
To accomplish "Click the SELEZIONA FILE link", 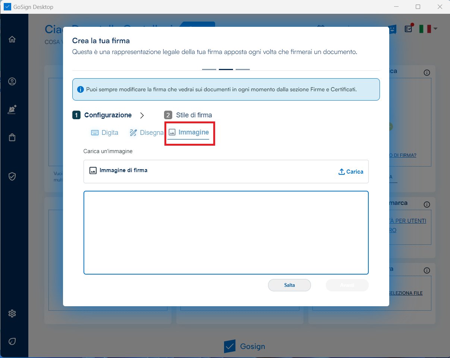I will point(405,293).
